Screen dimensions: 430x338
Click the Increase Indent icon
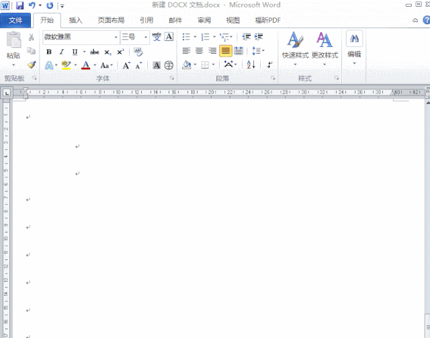pyautogui.click(x=259, y=37)
